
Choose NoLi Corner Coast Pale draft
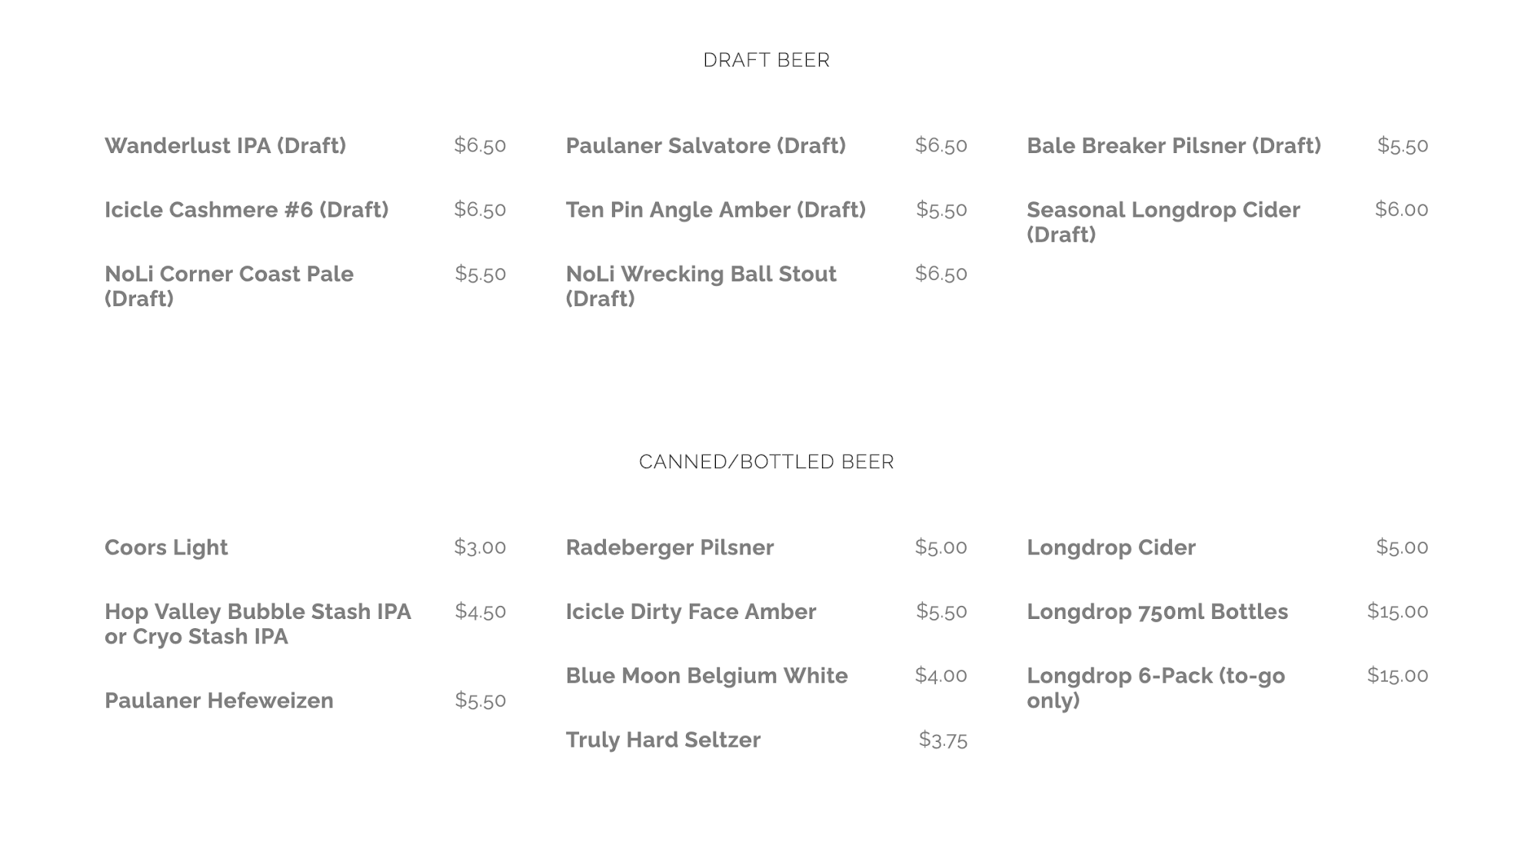tap(228, 285)
